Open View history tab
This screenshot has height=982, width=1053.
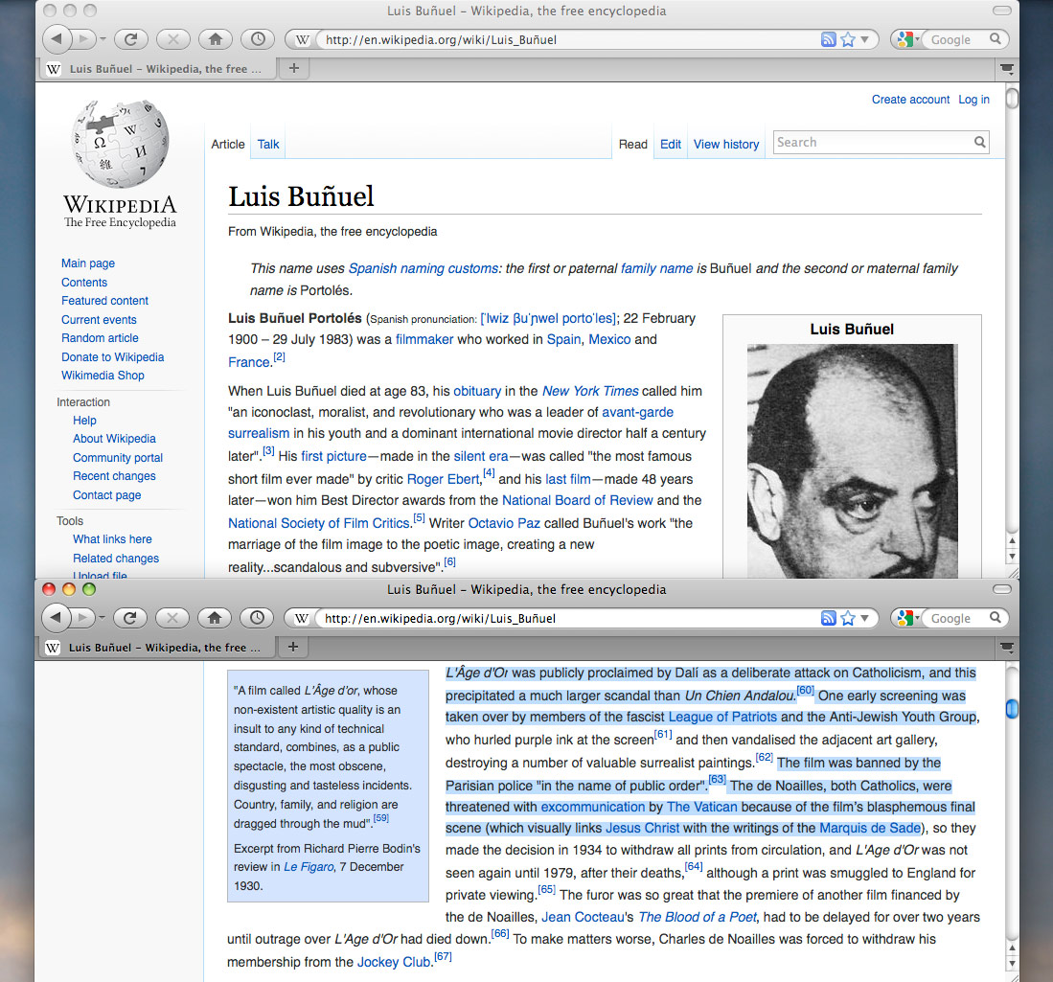click(x=726, y=145)
